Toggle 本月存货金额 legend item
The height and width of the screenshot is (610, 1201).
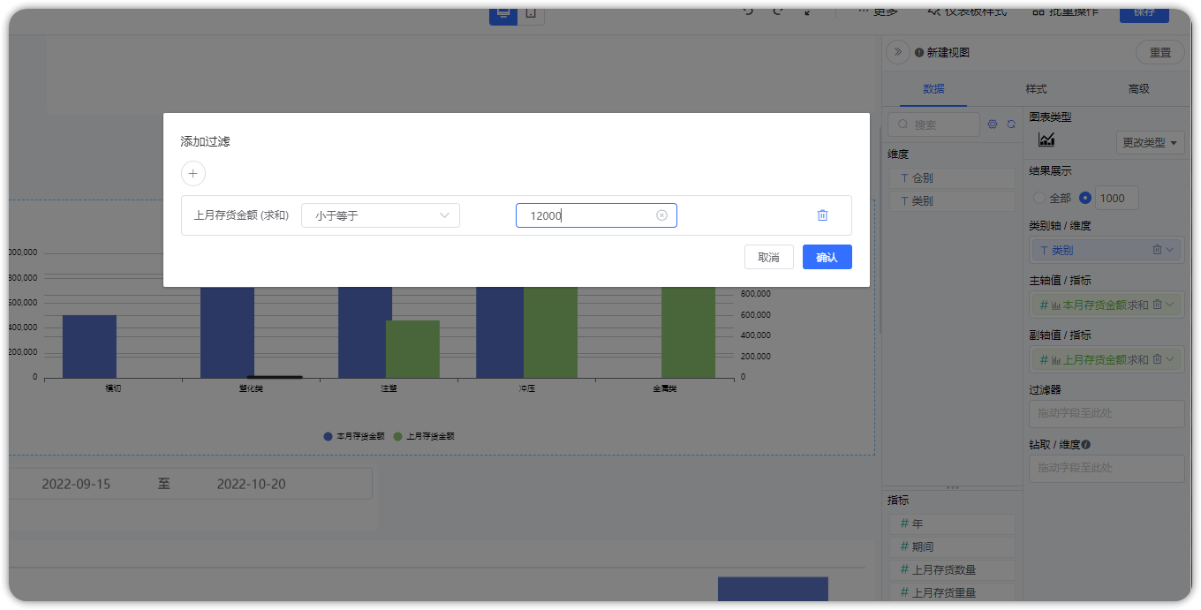(x=354, y=436)
